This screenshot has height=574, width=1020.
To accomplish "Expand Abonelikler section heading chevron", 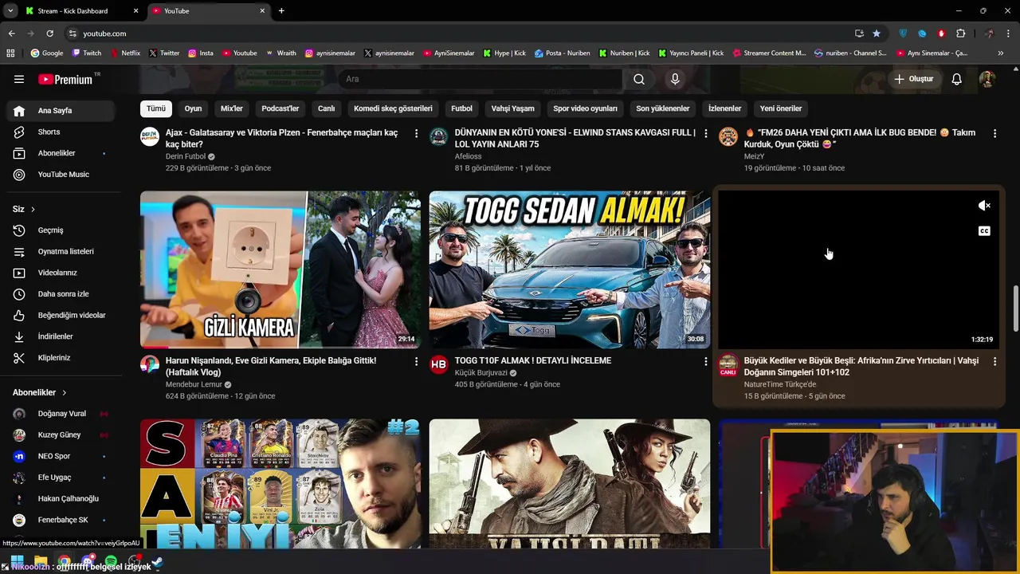I will [x=65, y=392].
